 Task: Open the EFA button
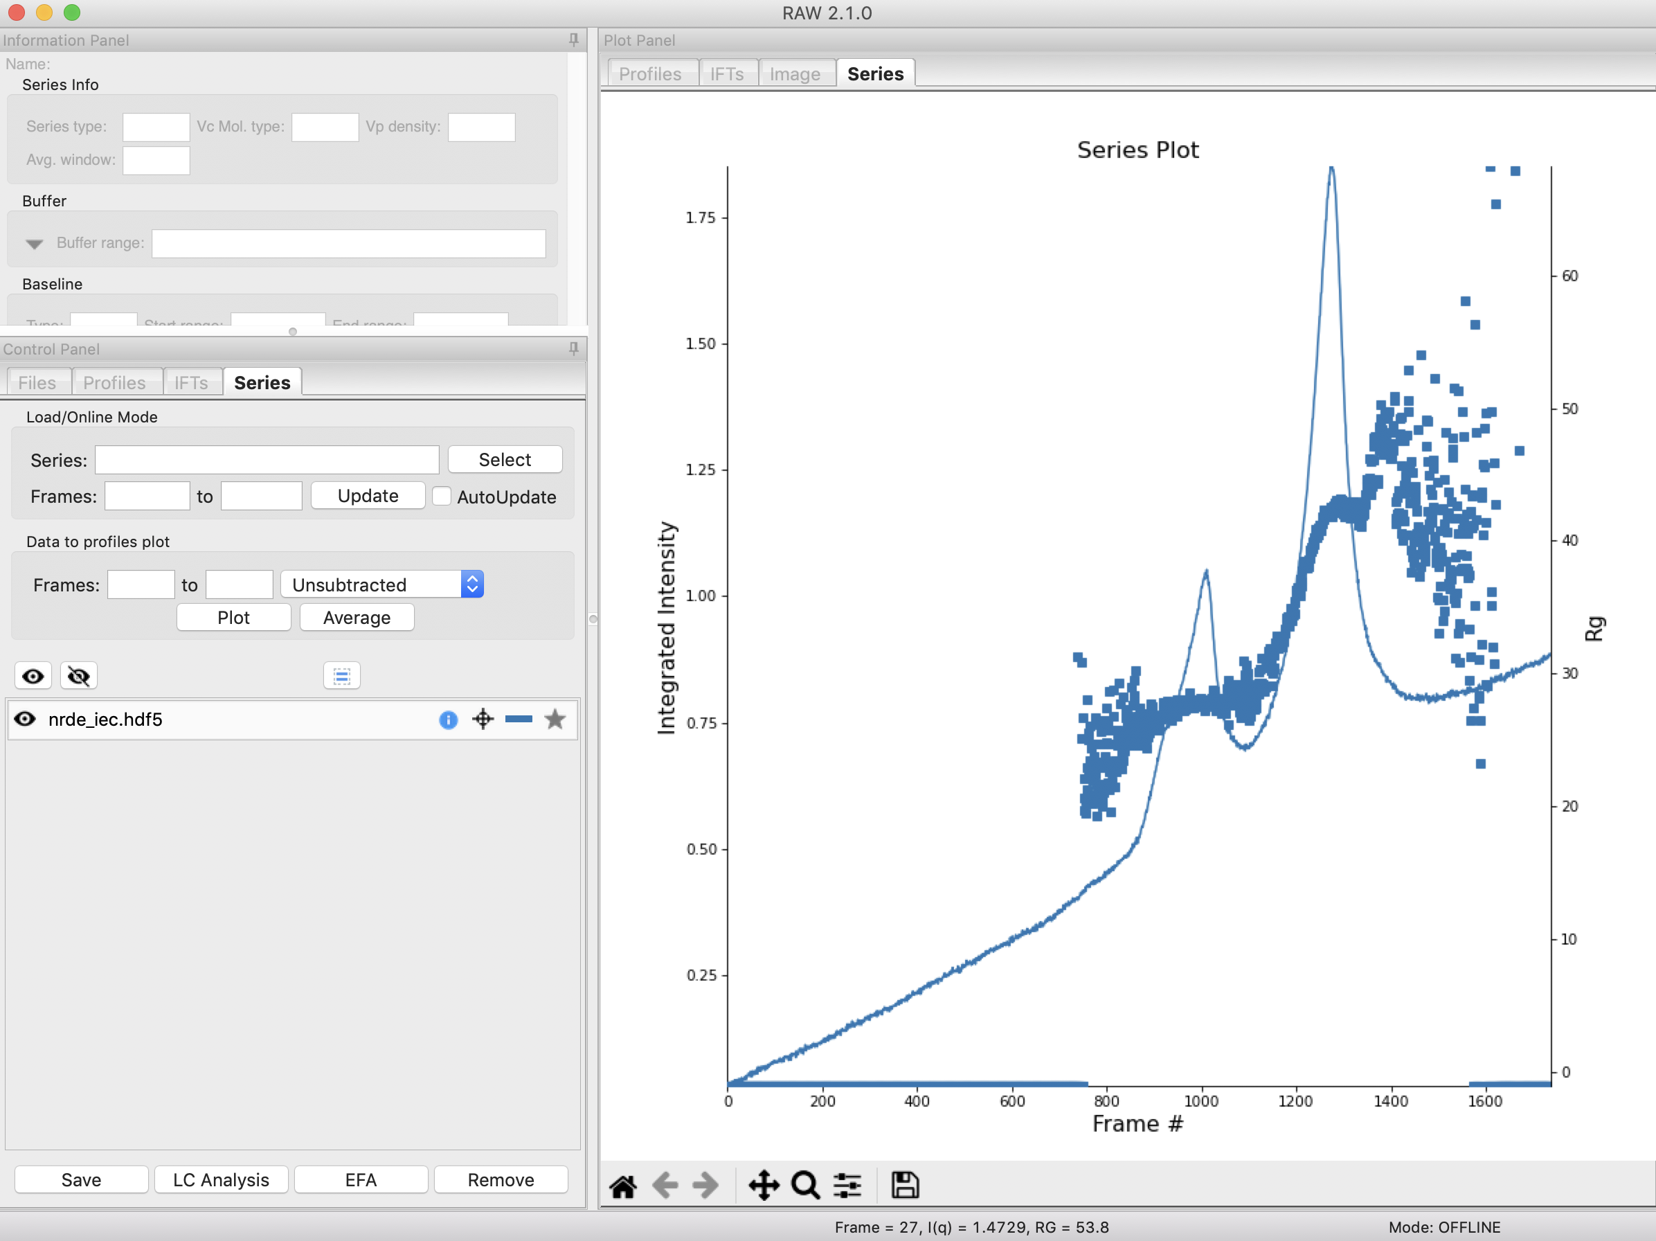click(x=361, y=1179)
